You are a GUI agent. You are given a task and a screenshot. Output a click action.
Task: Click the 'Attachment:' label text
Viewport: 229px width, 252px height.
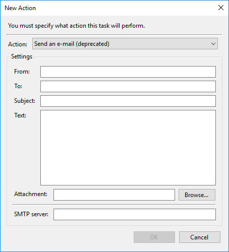point(31,194)
